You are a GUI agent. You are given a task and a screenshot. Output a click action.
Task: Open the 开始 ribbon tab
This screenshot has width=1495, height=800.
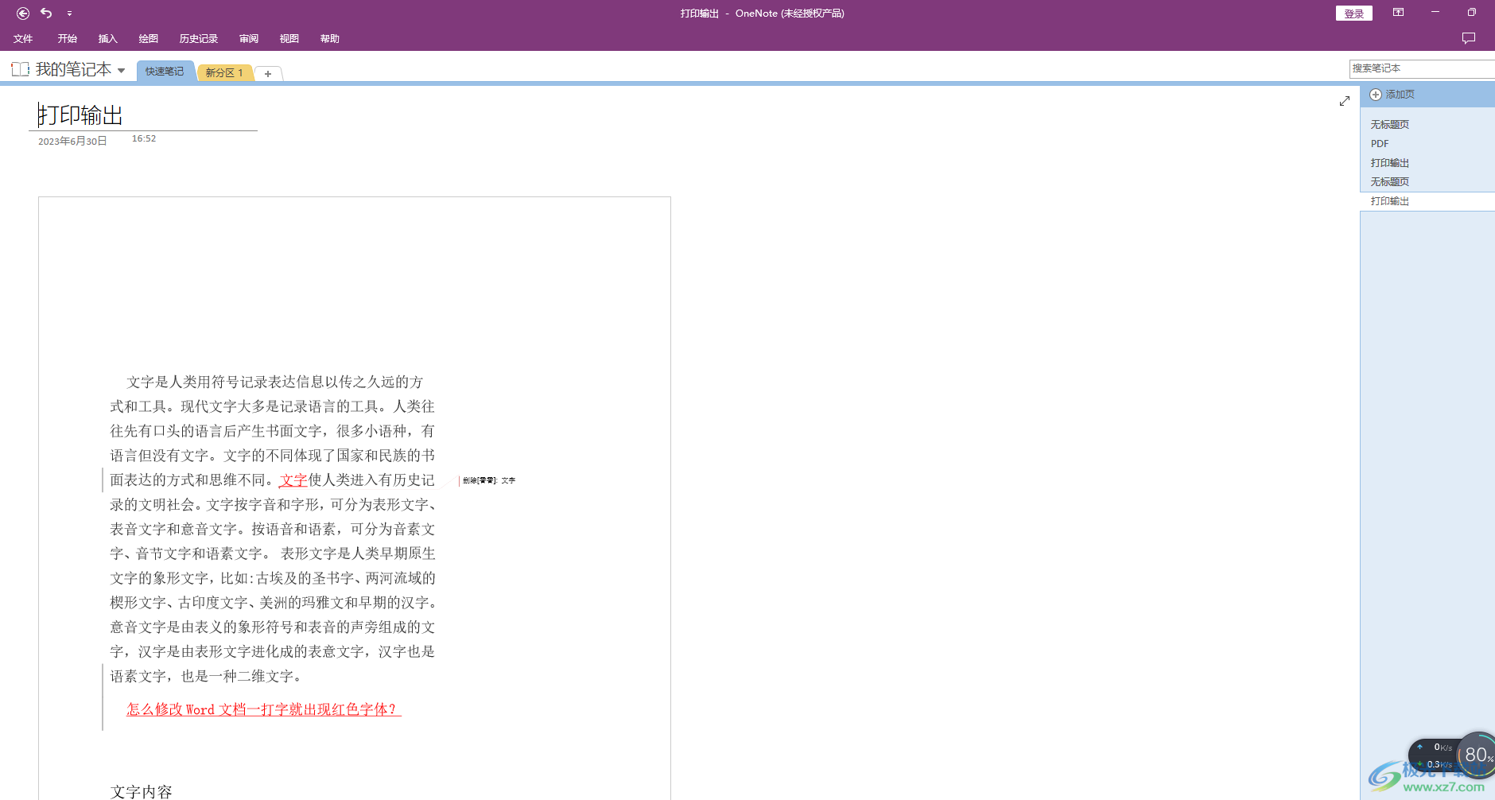point(67,38)
